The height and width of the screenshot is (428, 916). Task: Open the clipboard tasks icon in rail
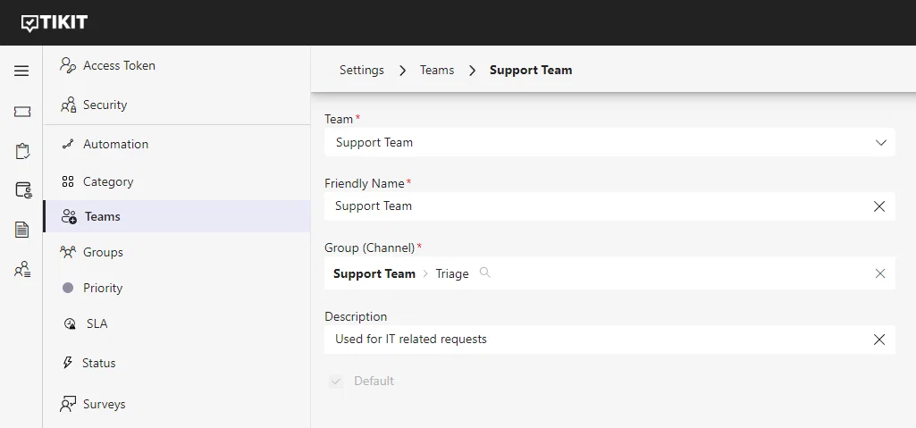tap(22, 151)
